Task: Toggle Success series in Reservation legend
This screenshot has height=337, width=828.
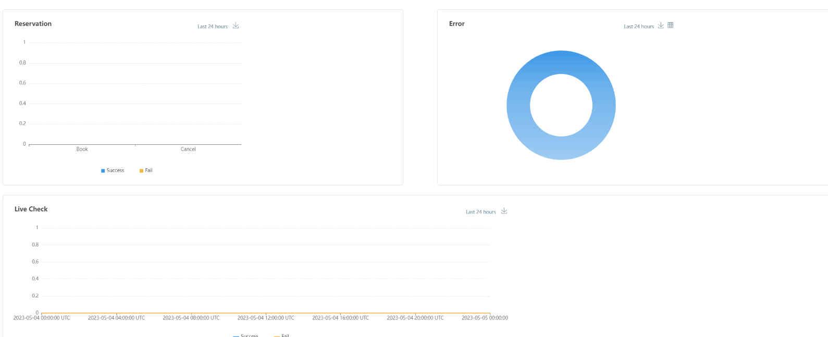Action: [113, 170]
